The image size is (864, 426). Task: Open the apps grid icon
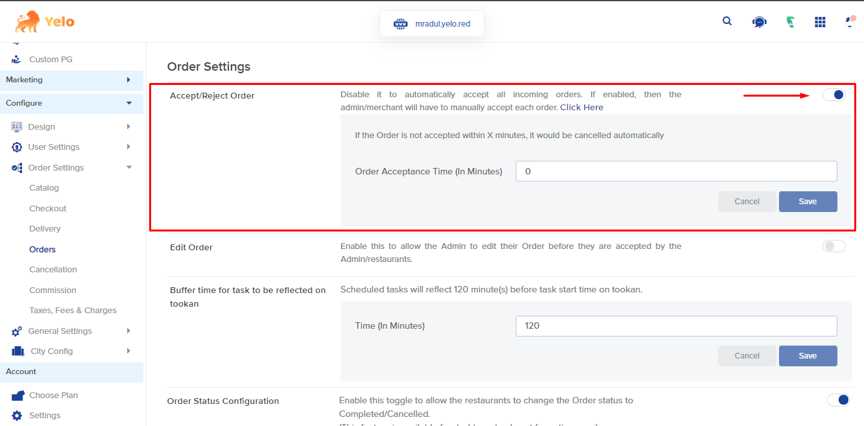(820, 21)
